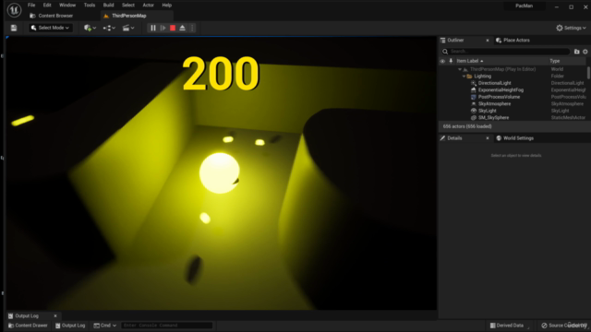Close the Details tab
591x332 pixels.
click(488, 138)
